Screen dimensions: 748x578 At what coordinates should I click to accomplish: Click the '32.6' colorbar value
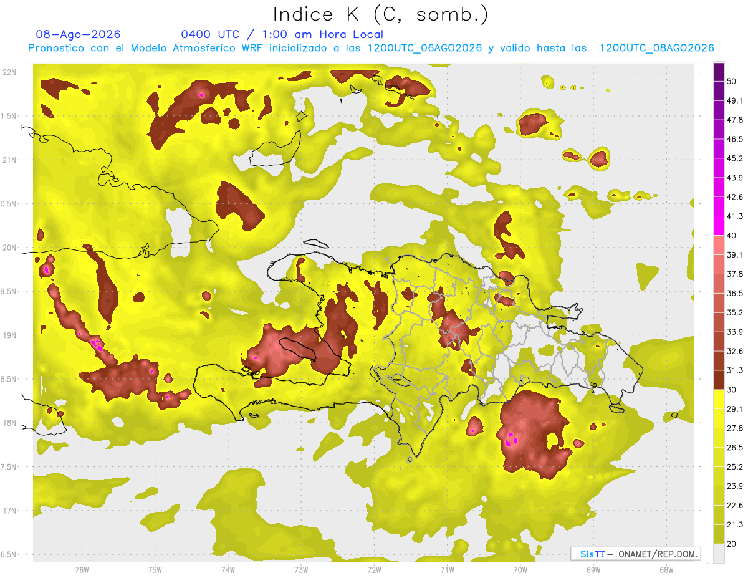tap(736, 351)
